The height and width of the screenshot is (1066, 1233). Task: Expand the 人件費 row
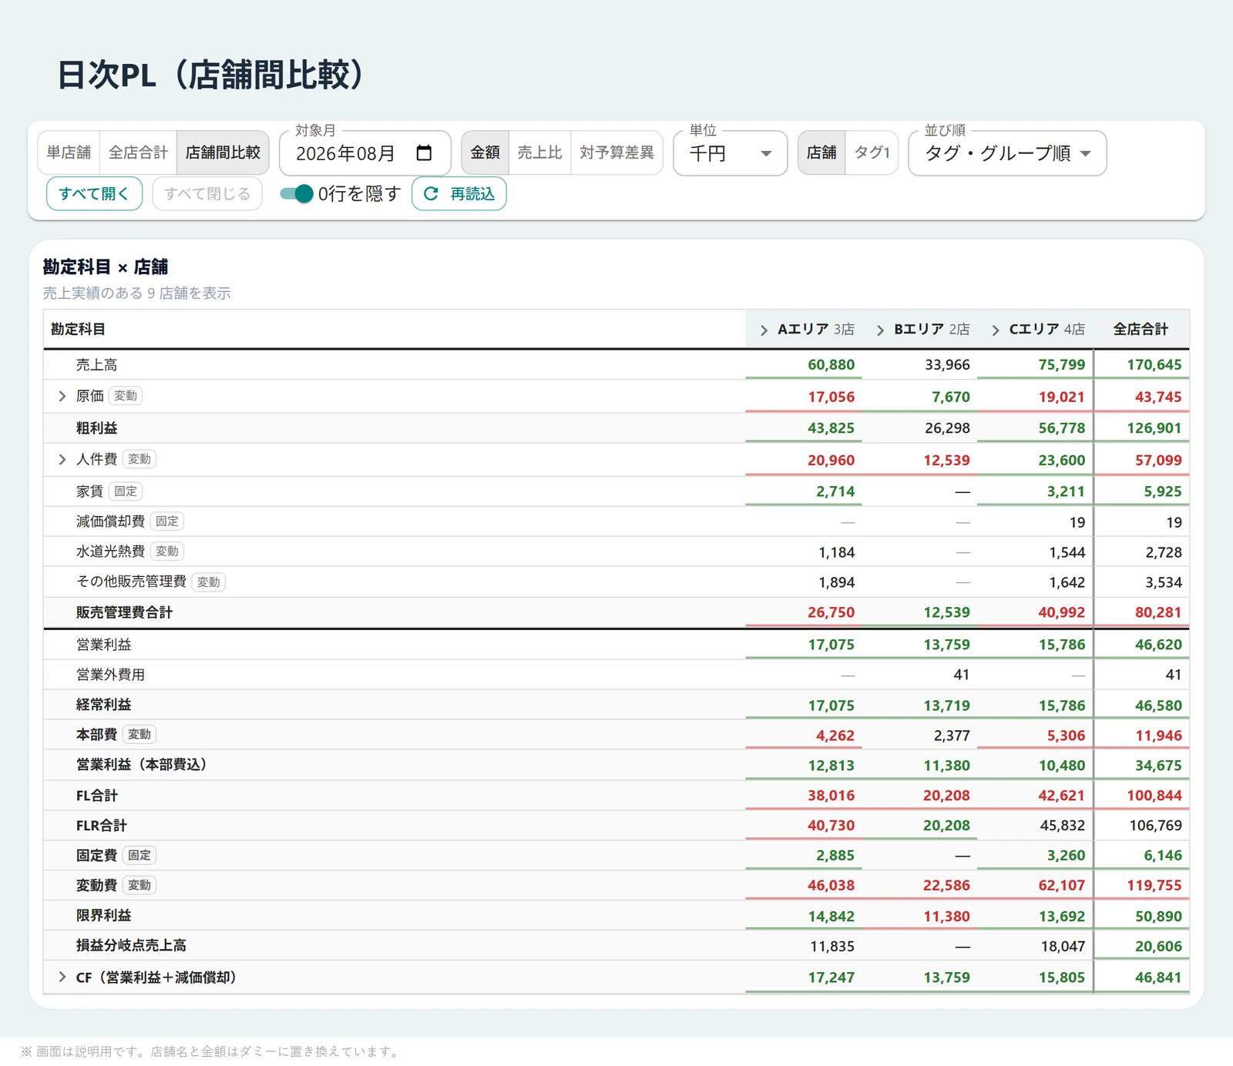pos(62,459)
